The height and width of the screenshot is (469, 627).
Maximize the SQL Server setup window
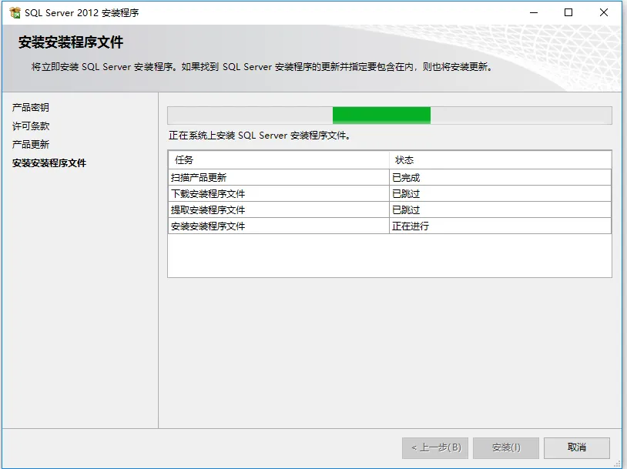568,12
